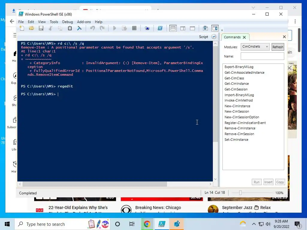Select Remove-CimInstance command
Screen dimensions: 307x230
[x=240, y=128]
